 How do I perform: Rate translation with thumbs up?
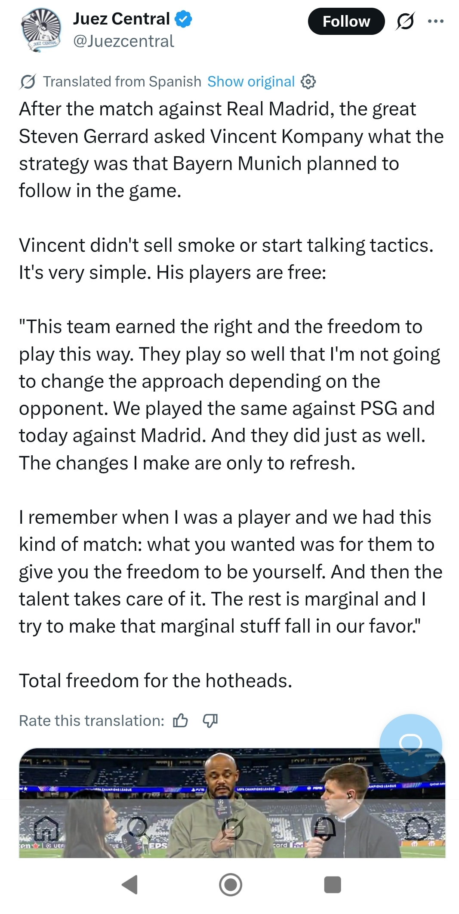point(180,720)
